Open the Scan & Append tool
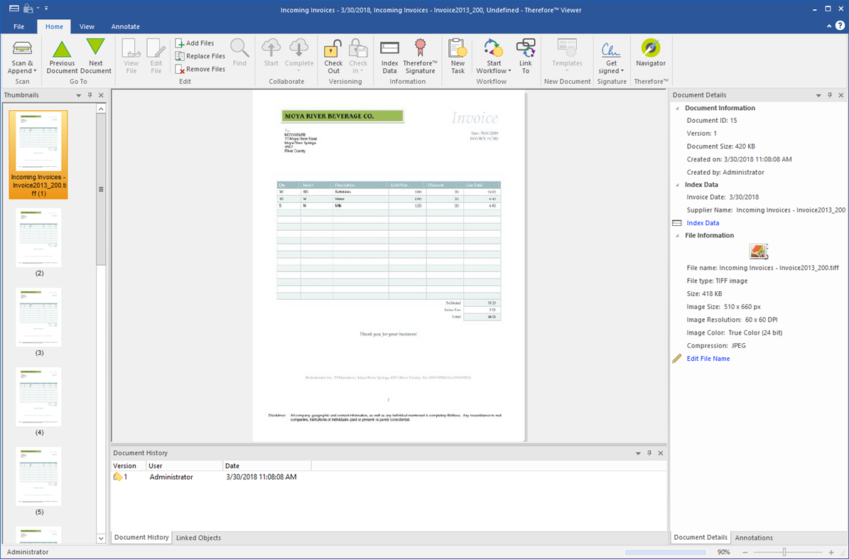 click(x=21, y=57)
